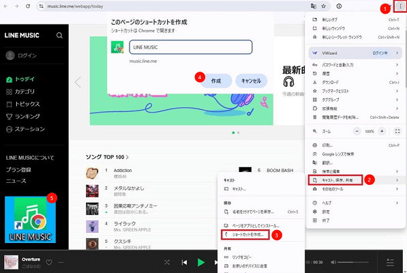Enter fullscreen from zoom row
This screenshot has height=273, width=407.
pyautogui.click(x=397, y=132)
